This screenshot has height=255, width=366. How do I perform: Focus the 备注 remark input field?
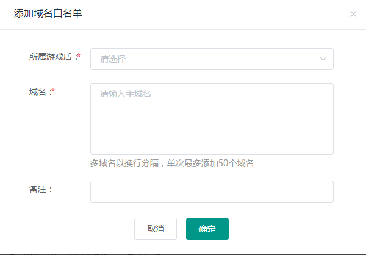click(x=212, y=191)
